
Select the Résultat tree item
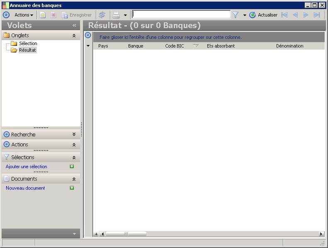click(28, 50)
